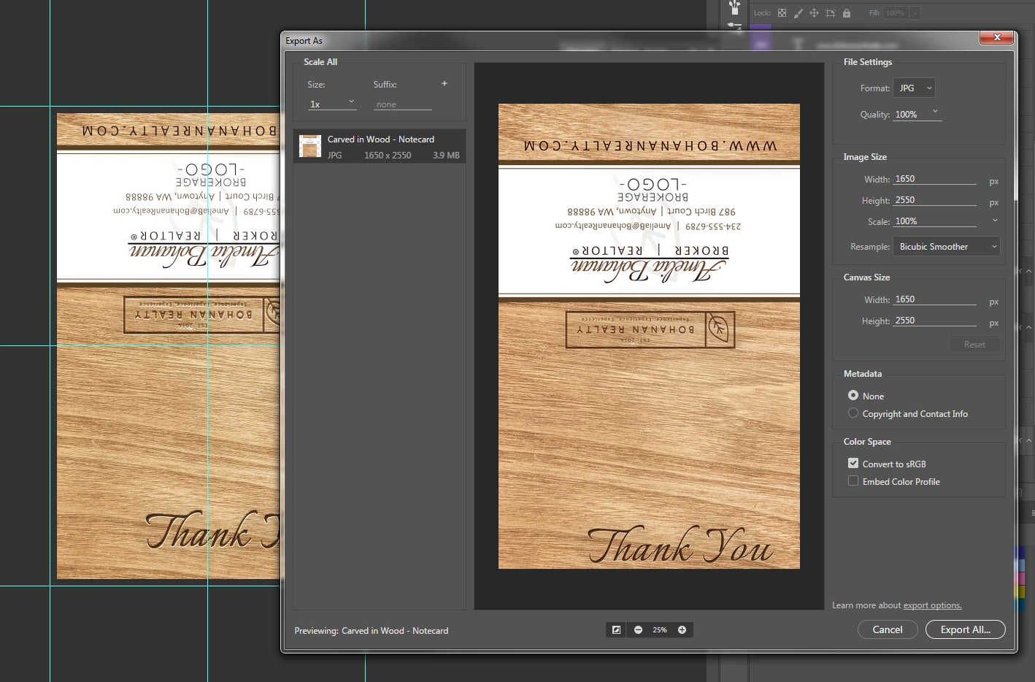This screenshot has height=682, width=1035.
Task: Toggle the preview background display icon
Action: tap(616, 629)
